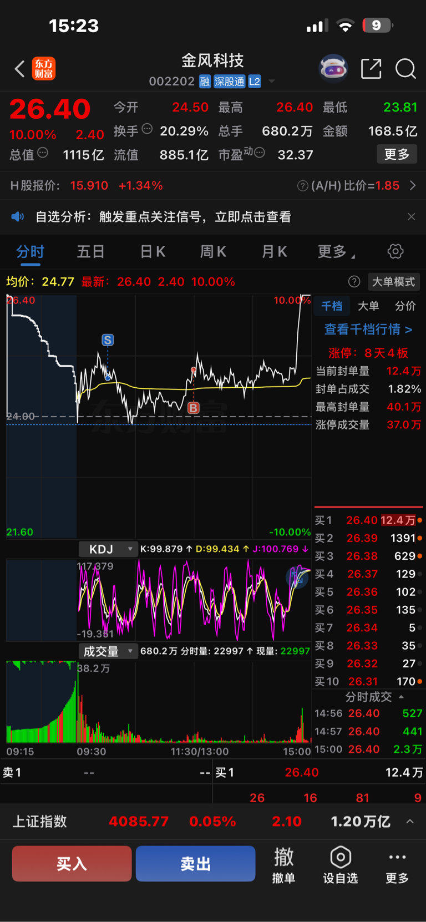This screenshot has height=922, width=426.
Task: Toggle 大单模式 mode
Action: [393, 282]
